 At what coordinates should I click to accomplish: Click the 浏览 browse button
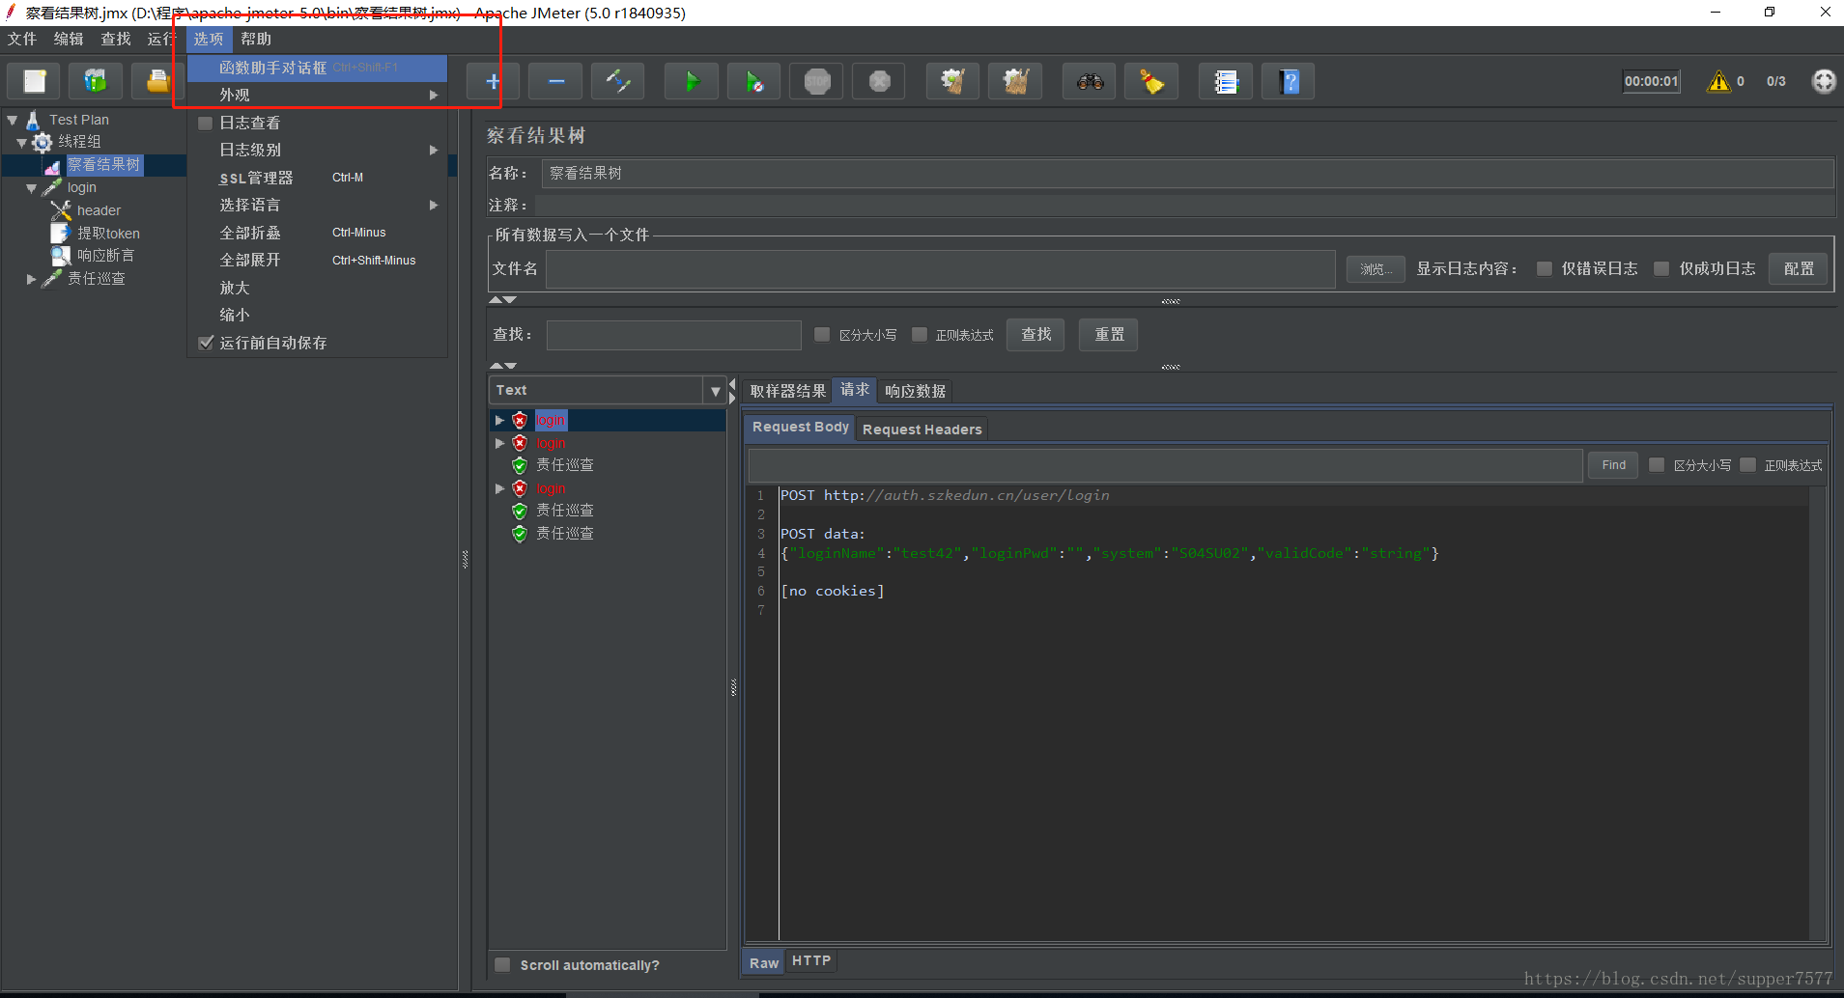pyautogui.click(x=1375, y=269)
